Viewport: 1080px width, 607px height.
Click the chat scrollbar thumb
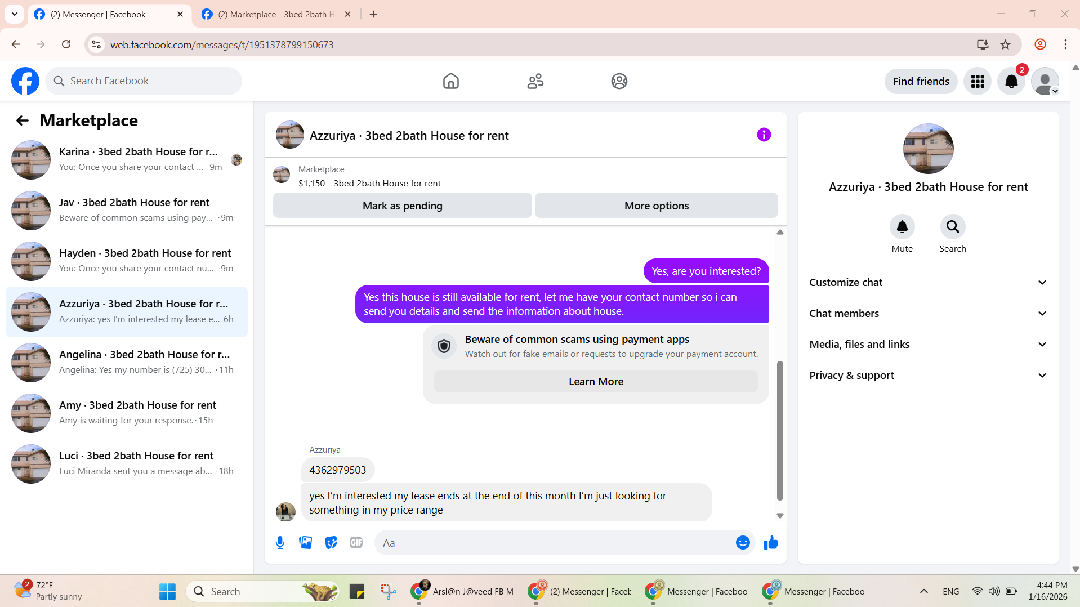(x=780, y=431)
